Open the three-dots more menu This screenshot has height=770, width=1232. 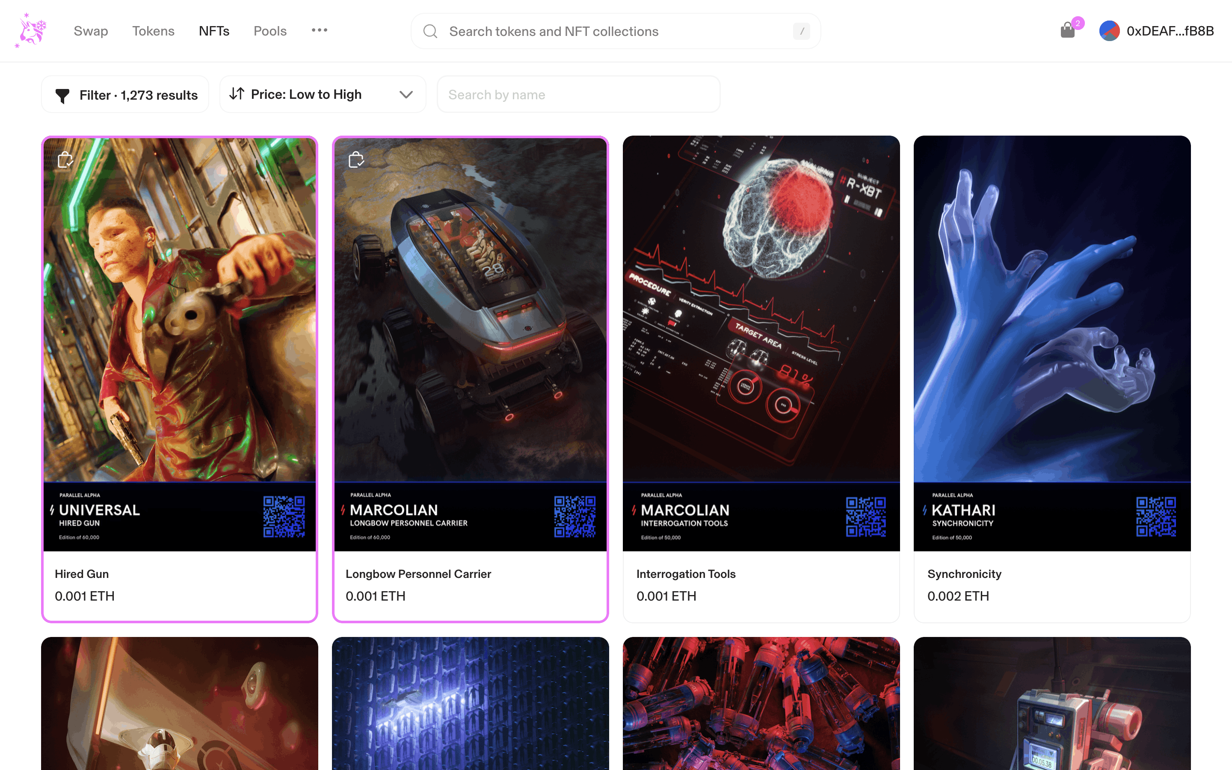319,30
